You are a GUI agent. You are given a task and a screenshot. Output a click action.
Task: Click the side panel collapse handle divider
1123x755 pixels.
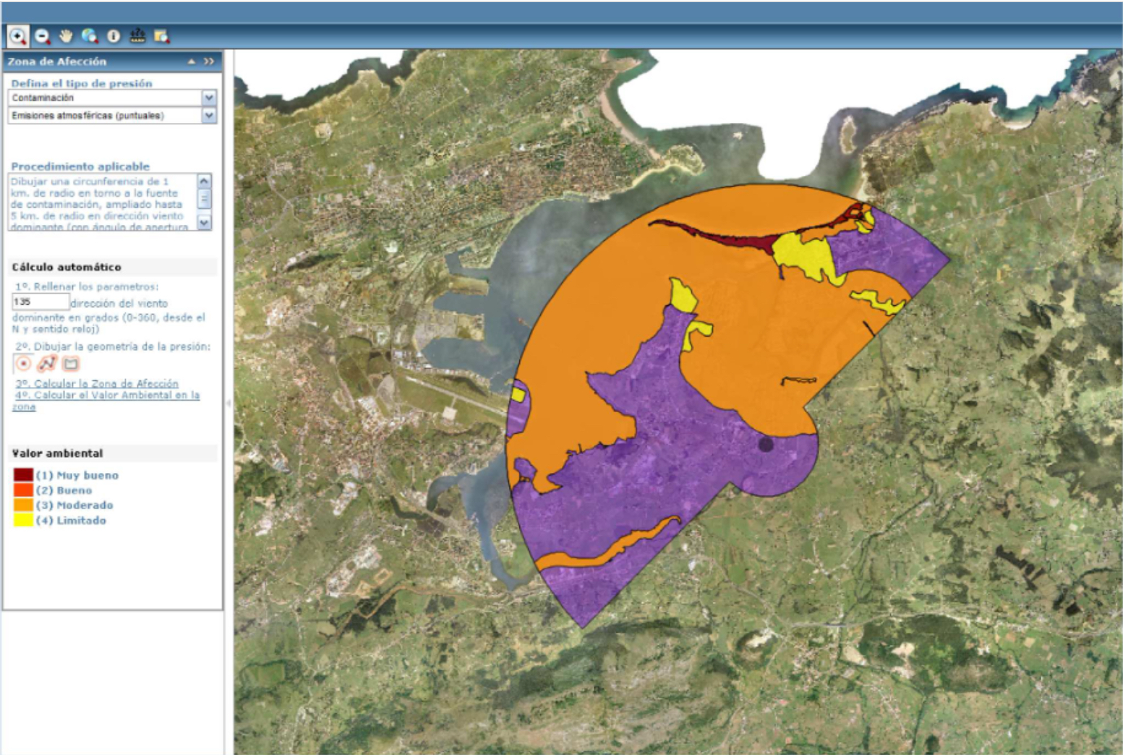pos(229,403)
